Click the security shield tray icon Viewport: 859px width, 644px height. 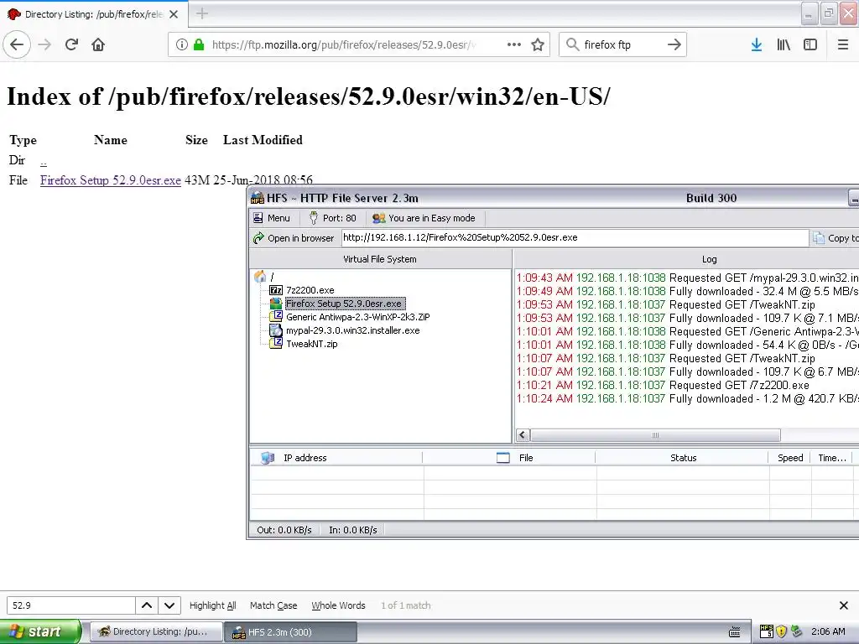click(782, 631)
